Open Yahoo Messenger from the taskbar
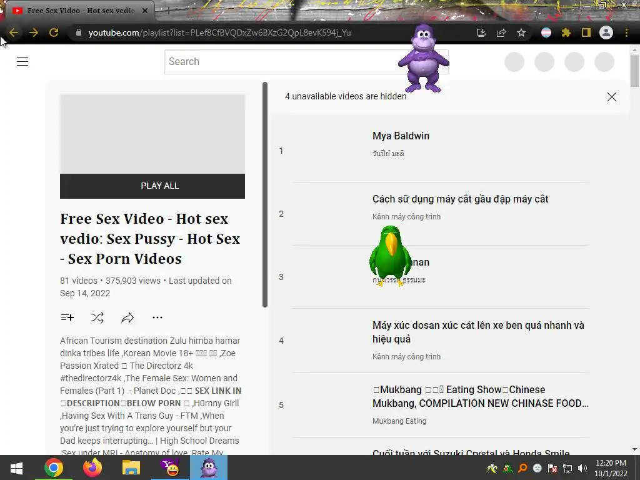The width and height of the screenshot is (640, 480). point(170,467)
